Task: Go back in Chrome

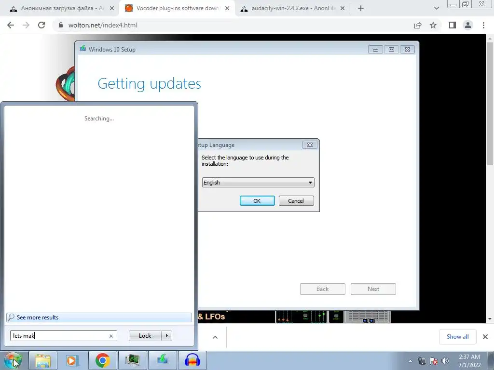Action: tap(11, 25)
